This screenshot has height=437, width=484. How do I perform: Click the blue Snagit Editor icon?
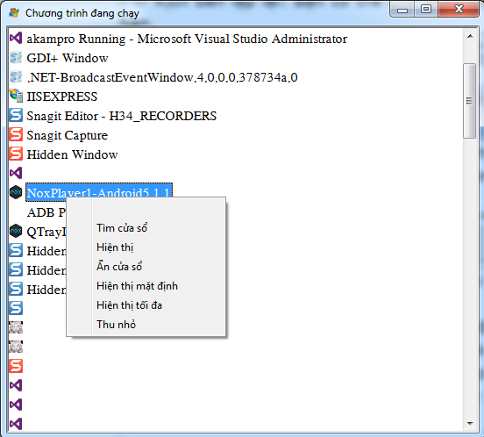(x=16, y=115)
